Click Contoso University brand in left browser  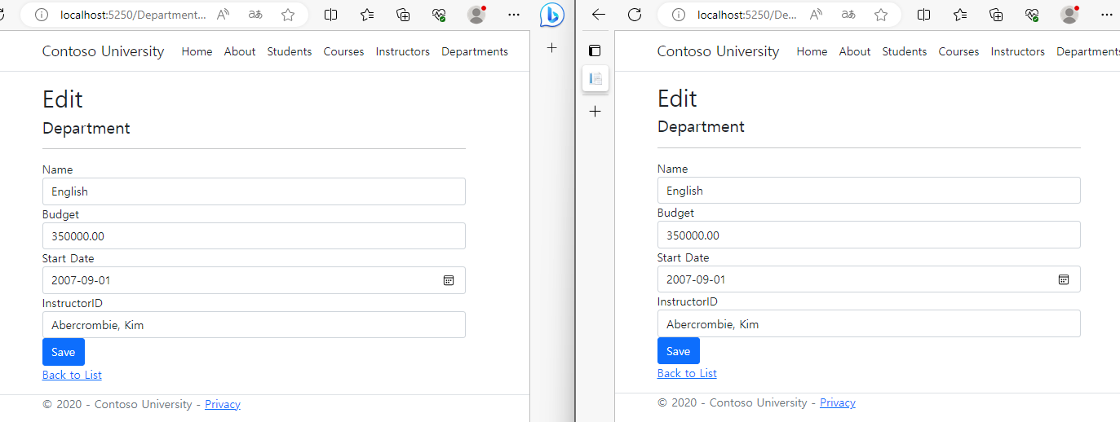click(104, 51)
